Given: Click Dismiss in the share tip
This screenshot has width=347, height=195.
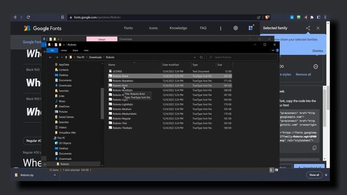Looking at the screenshot, I should click(x=318, y=50).
